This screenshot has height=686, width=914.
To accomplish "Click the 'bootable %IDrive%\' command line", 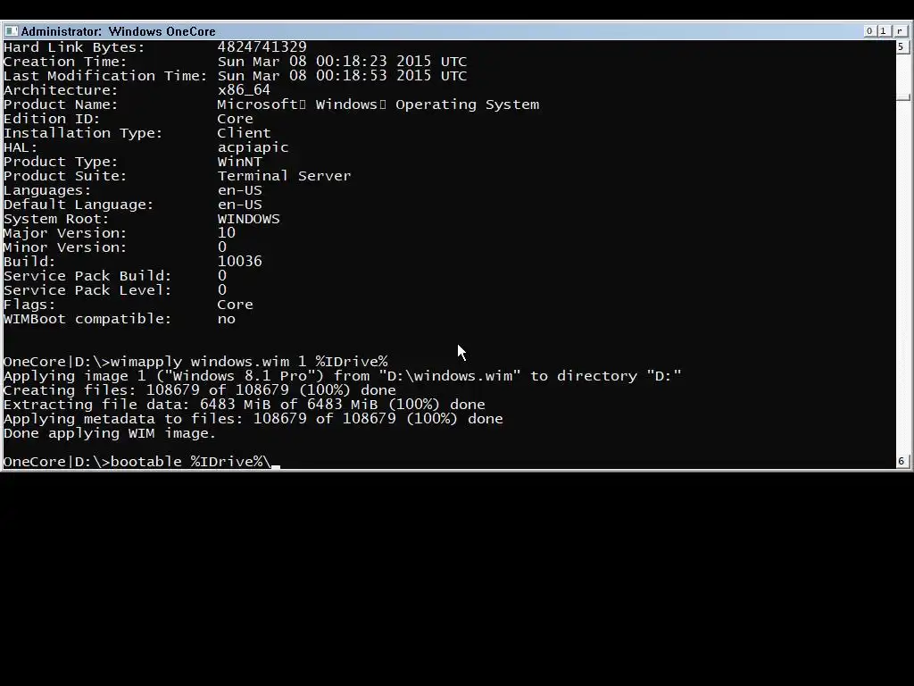I will 137,462.
